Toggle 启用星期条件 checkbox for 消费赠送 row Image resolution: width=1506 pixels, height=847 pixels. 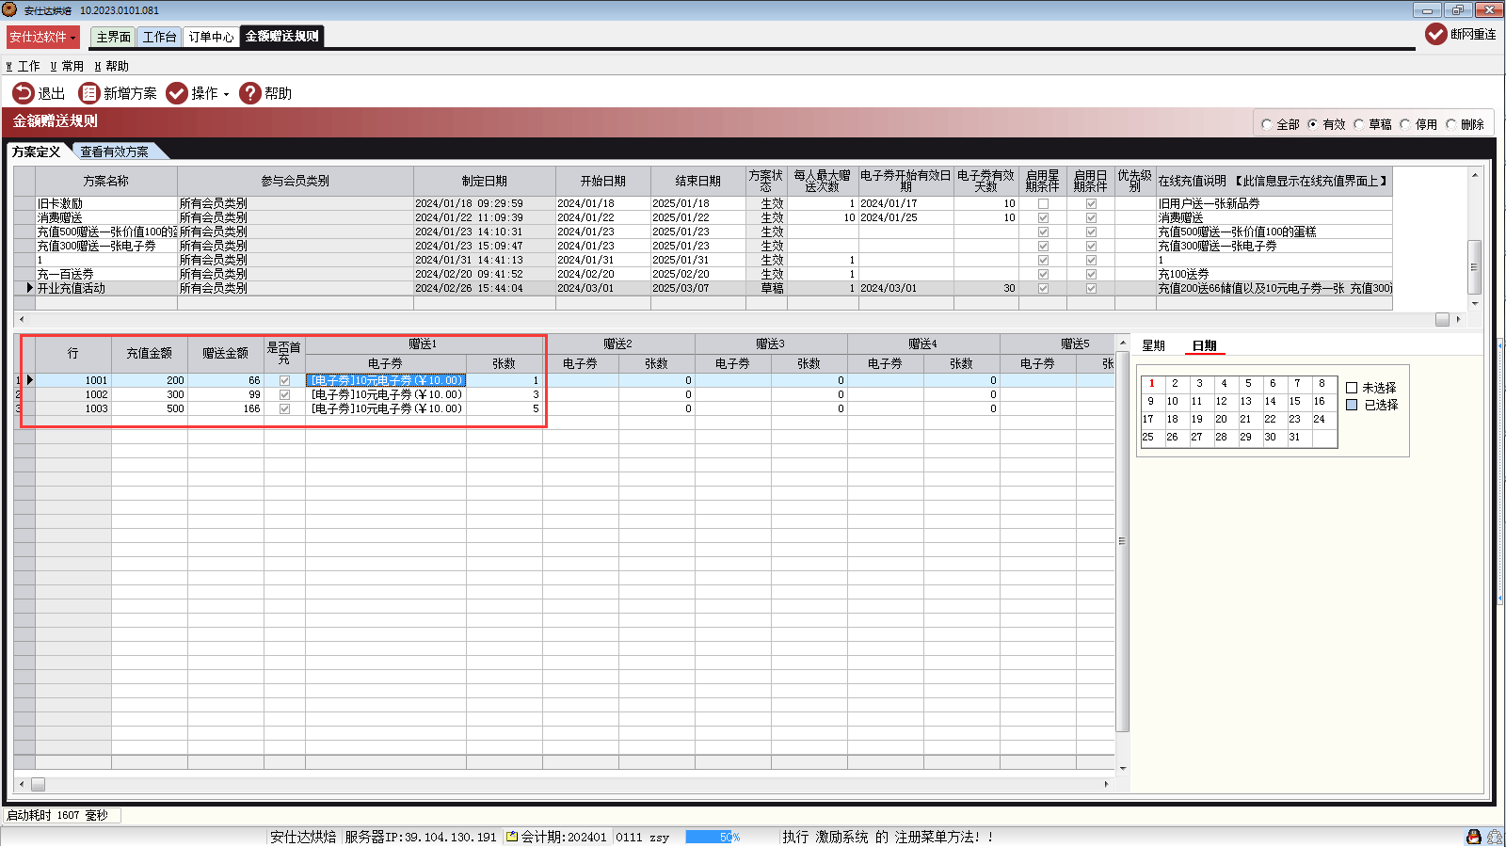pos(1043,217)
